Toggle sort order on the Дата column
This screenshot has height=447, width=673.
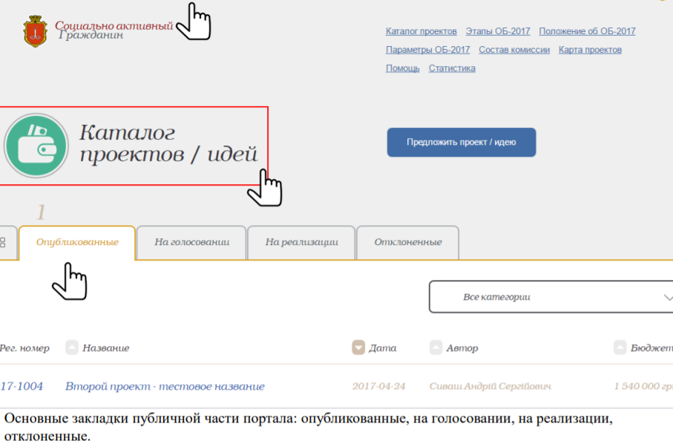pos(359,346)
